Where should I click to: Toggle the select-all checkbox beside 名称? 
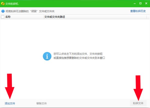coord(2,17)
